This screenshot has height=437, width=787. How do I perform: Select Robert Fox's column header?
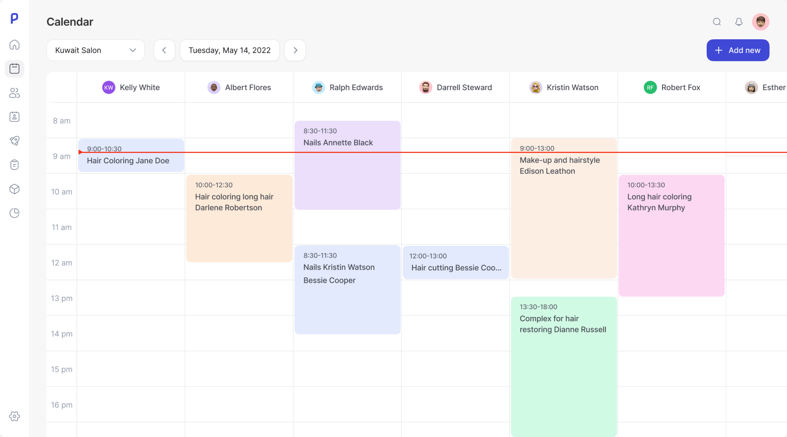[672, 87]
